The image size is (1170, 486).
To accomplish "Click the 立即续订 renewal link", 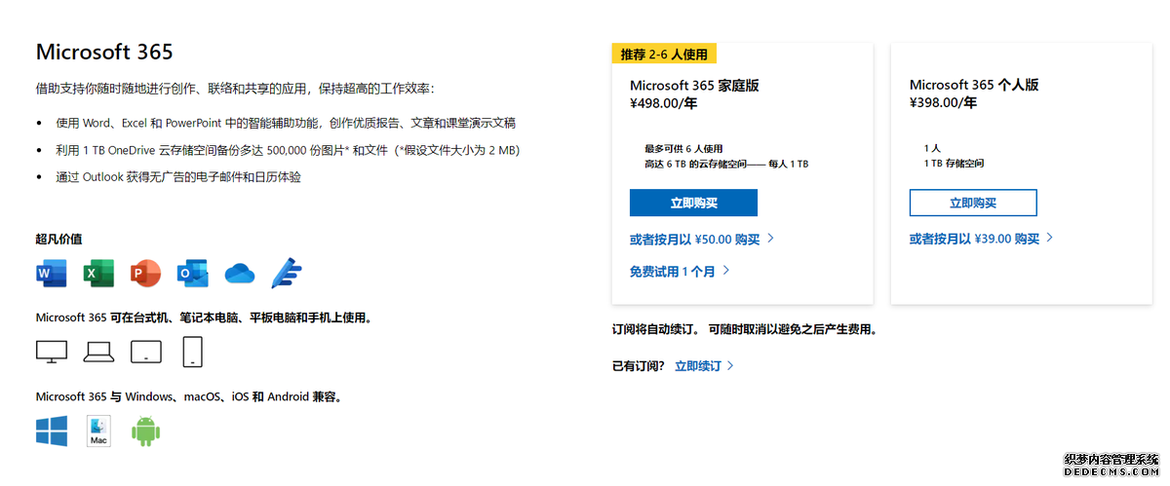I will pyautogui.click(x=704, y=366).
